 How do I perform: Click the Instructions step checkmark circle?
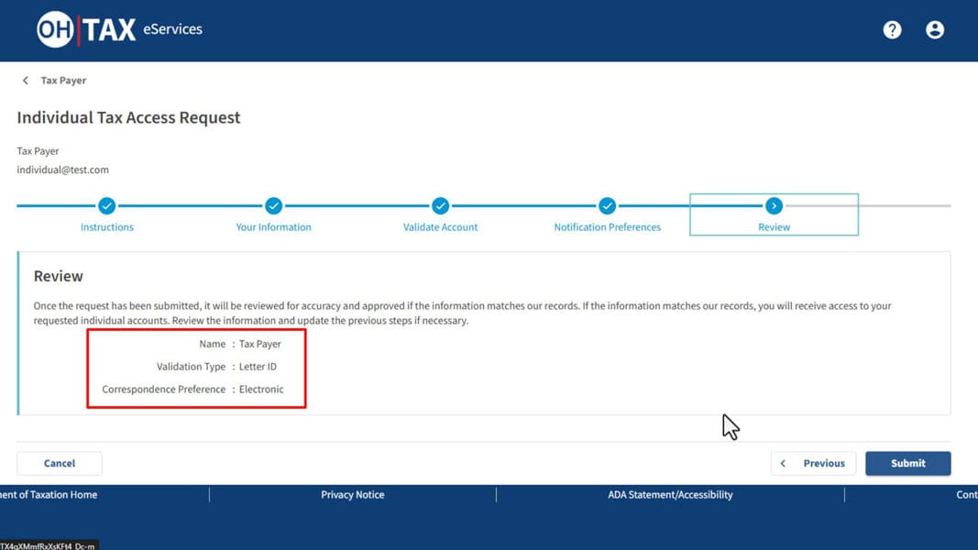tap(107, 206)
